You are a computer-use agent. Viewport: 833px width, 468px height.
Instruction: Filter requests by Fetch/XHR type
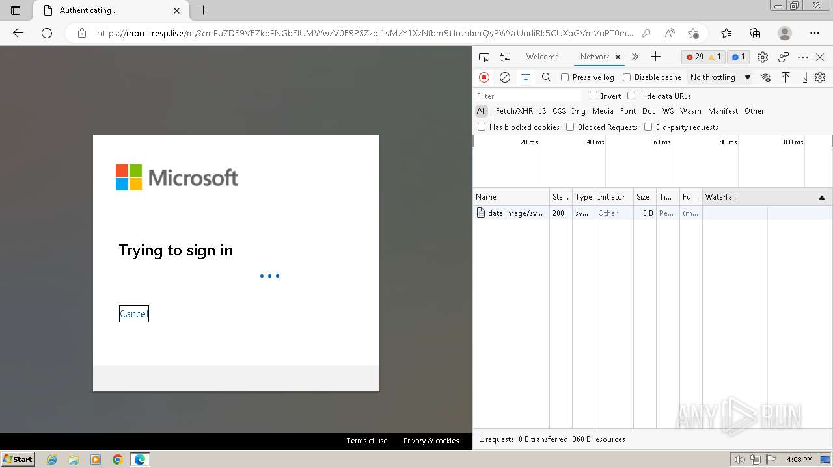click(514, 111)
